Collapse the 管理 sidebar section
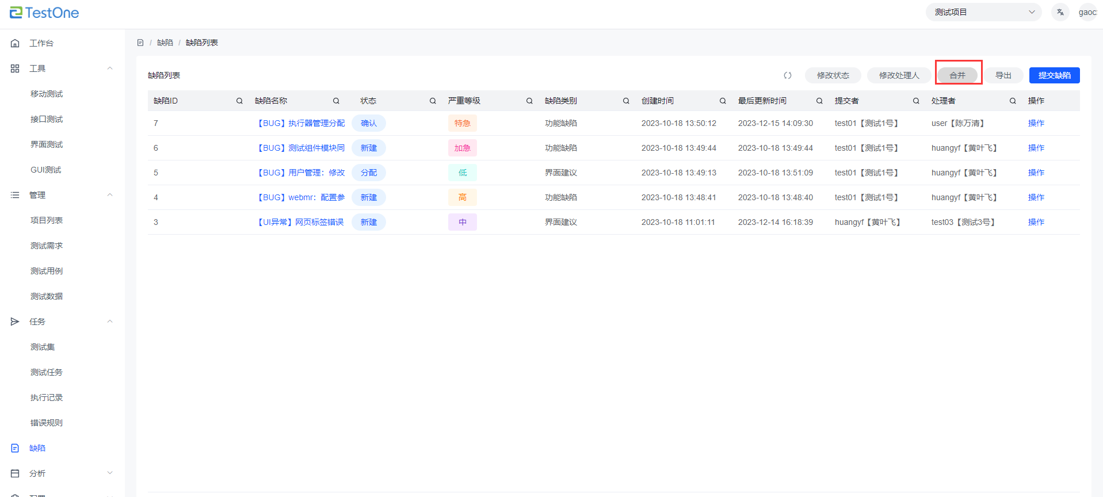This screenshot has height=497, width=1103. [110, 195]
